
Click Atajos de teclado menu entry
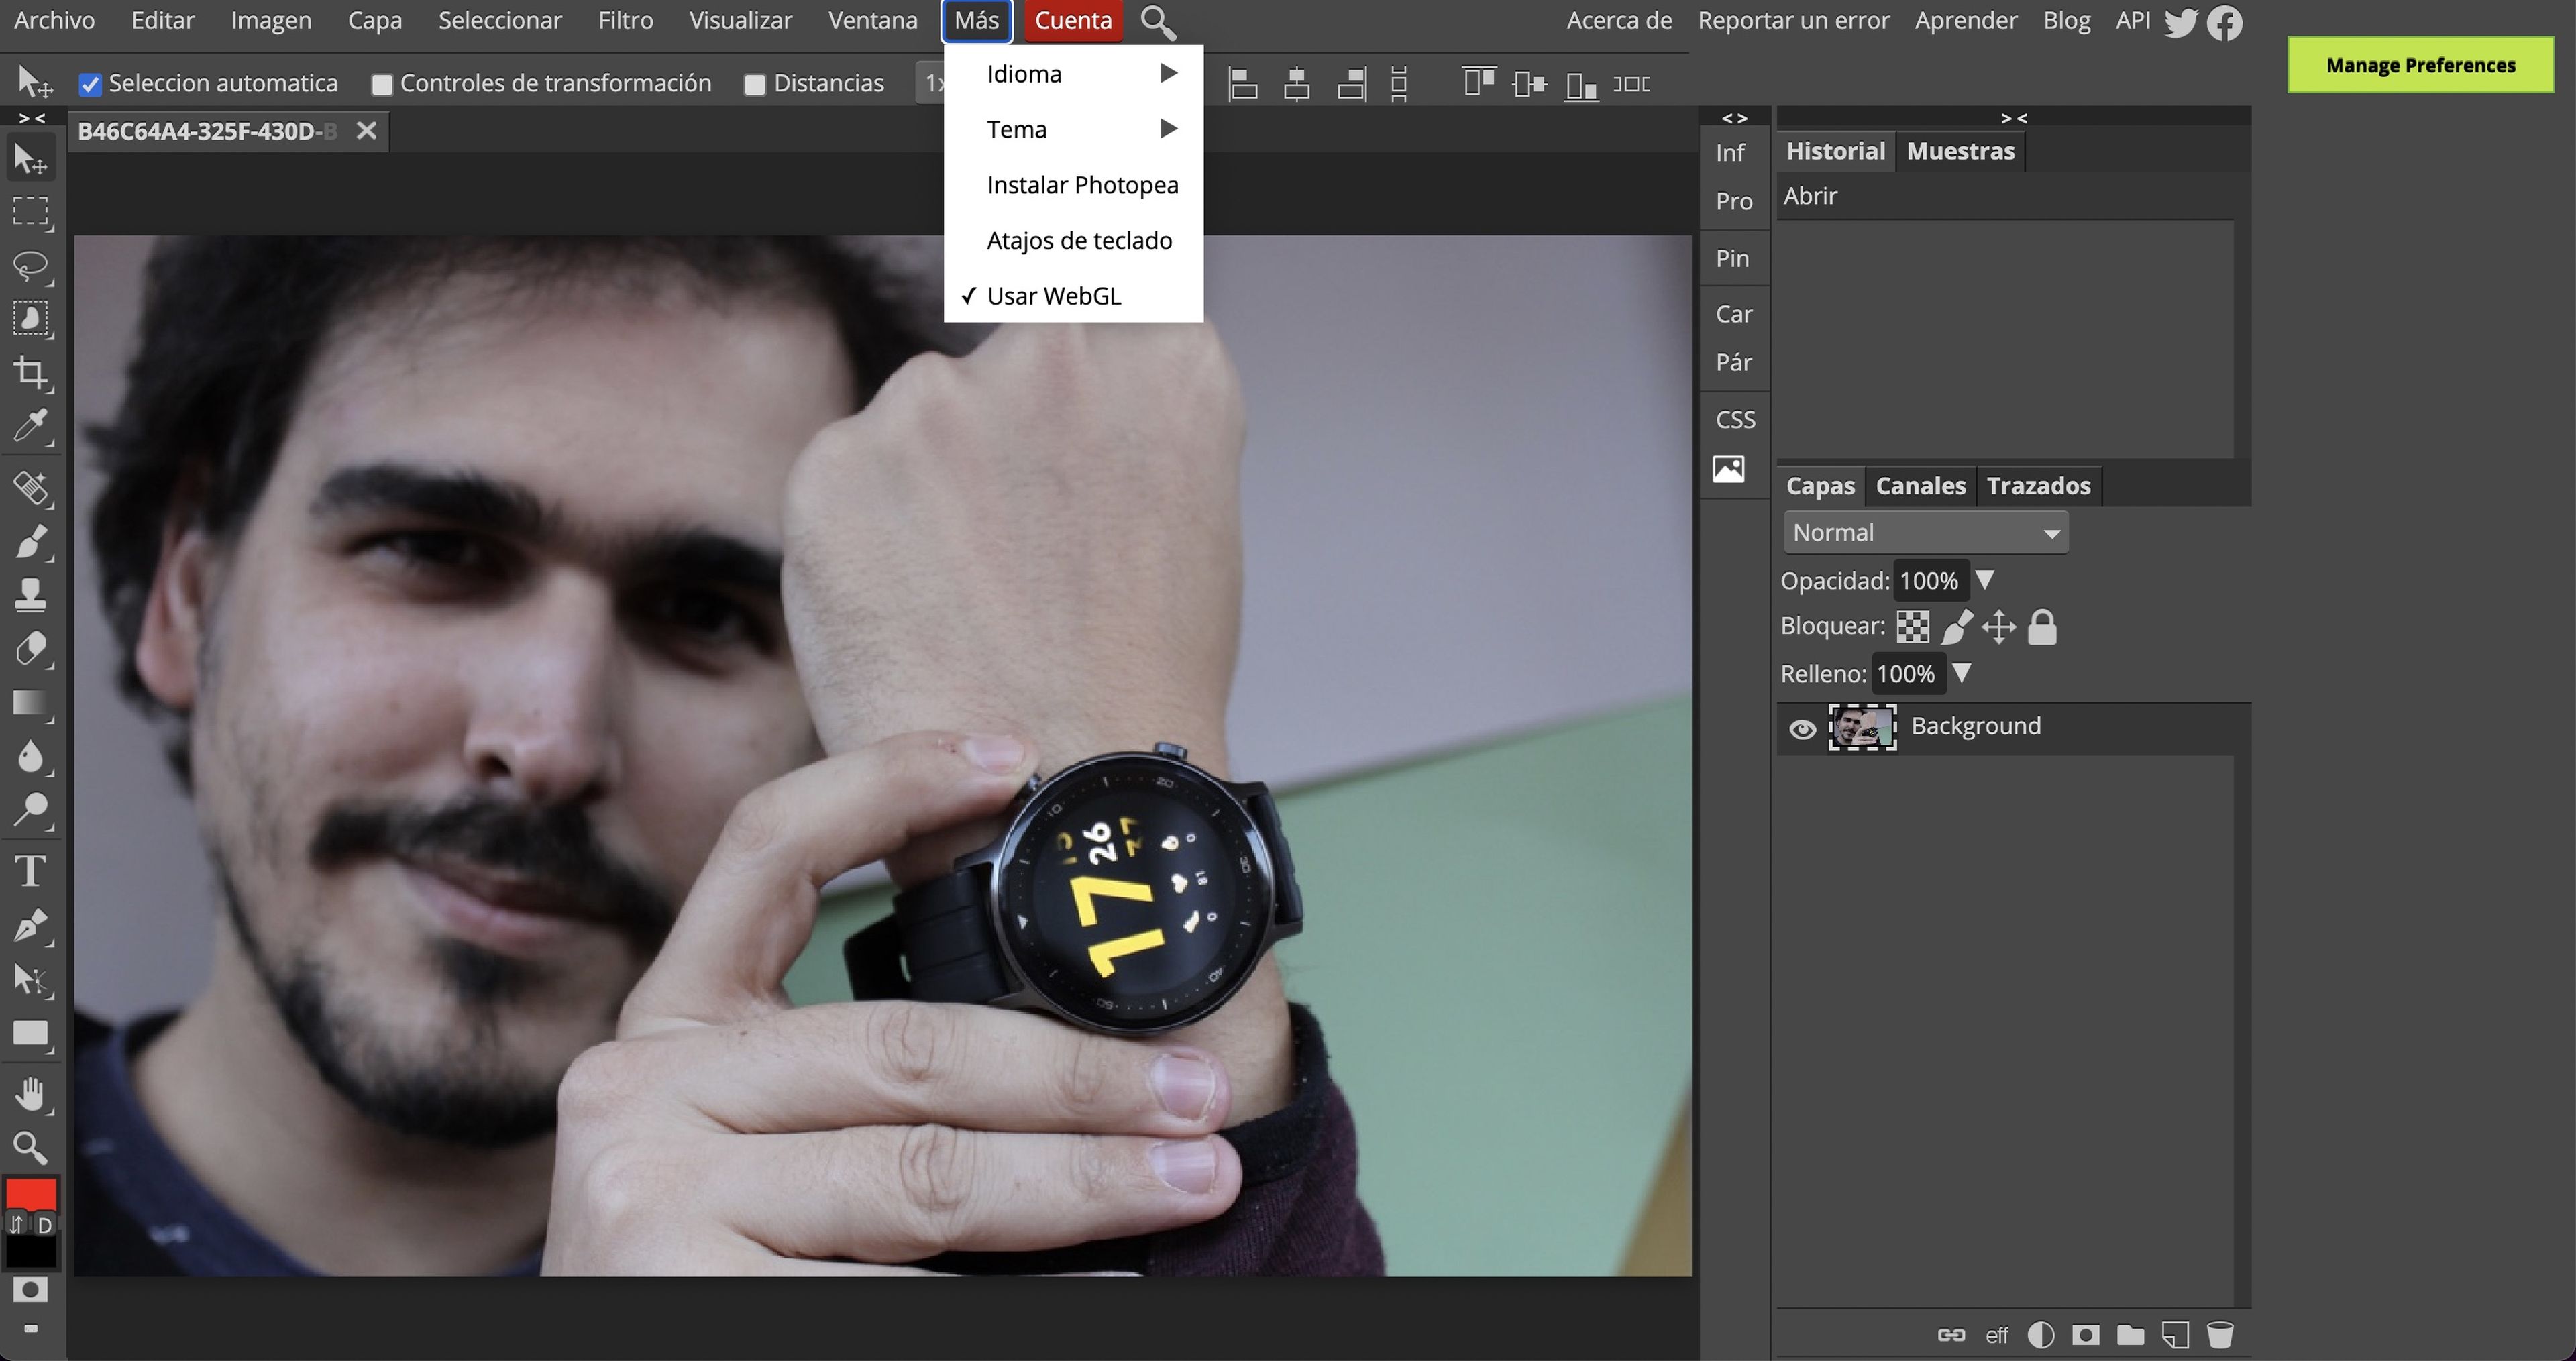[1078, 241]
